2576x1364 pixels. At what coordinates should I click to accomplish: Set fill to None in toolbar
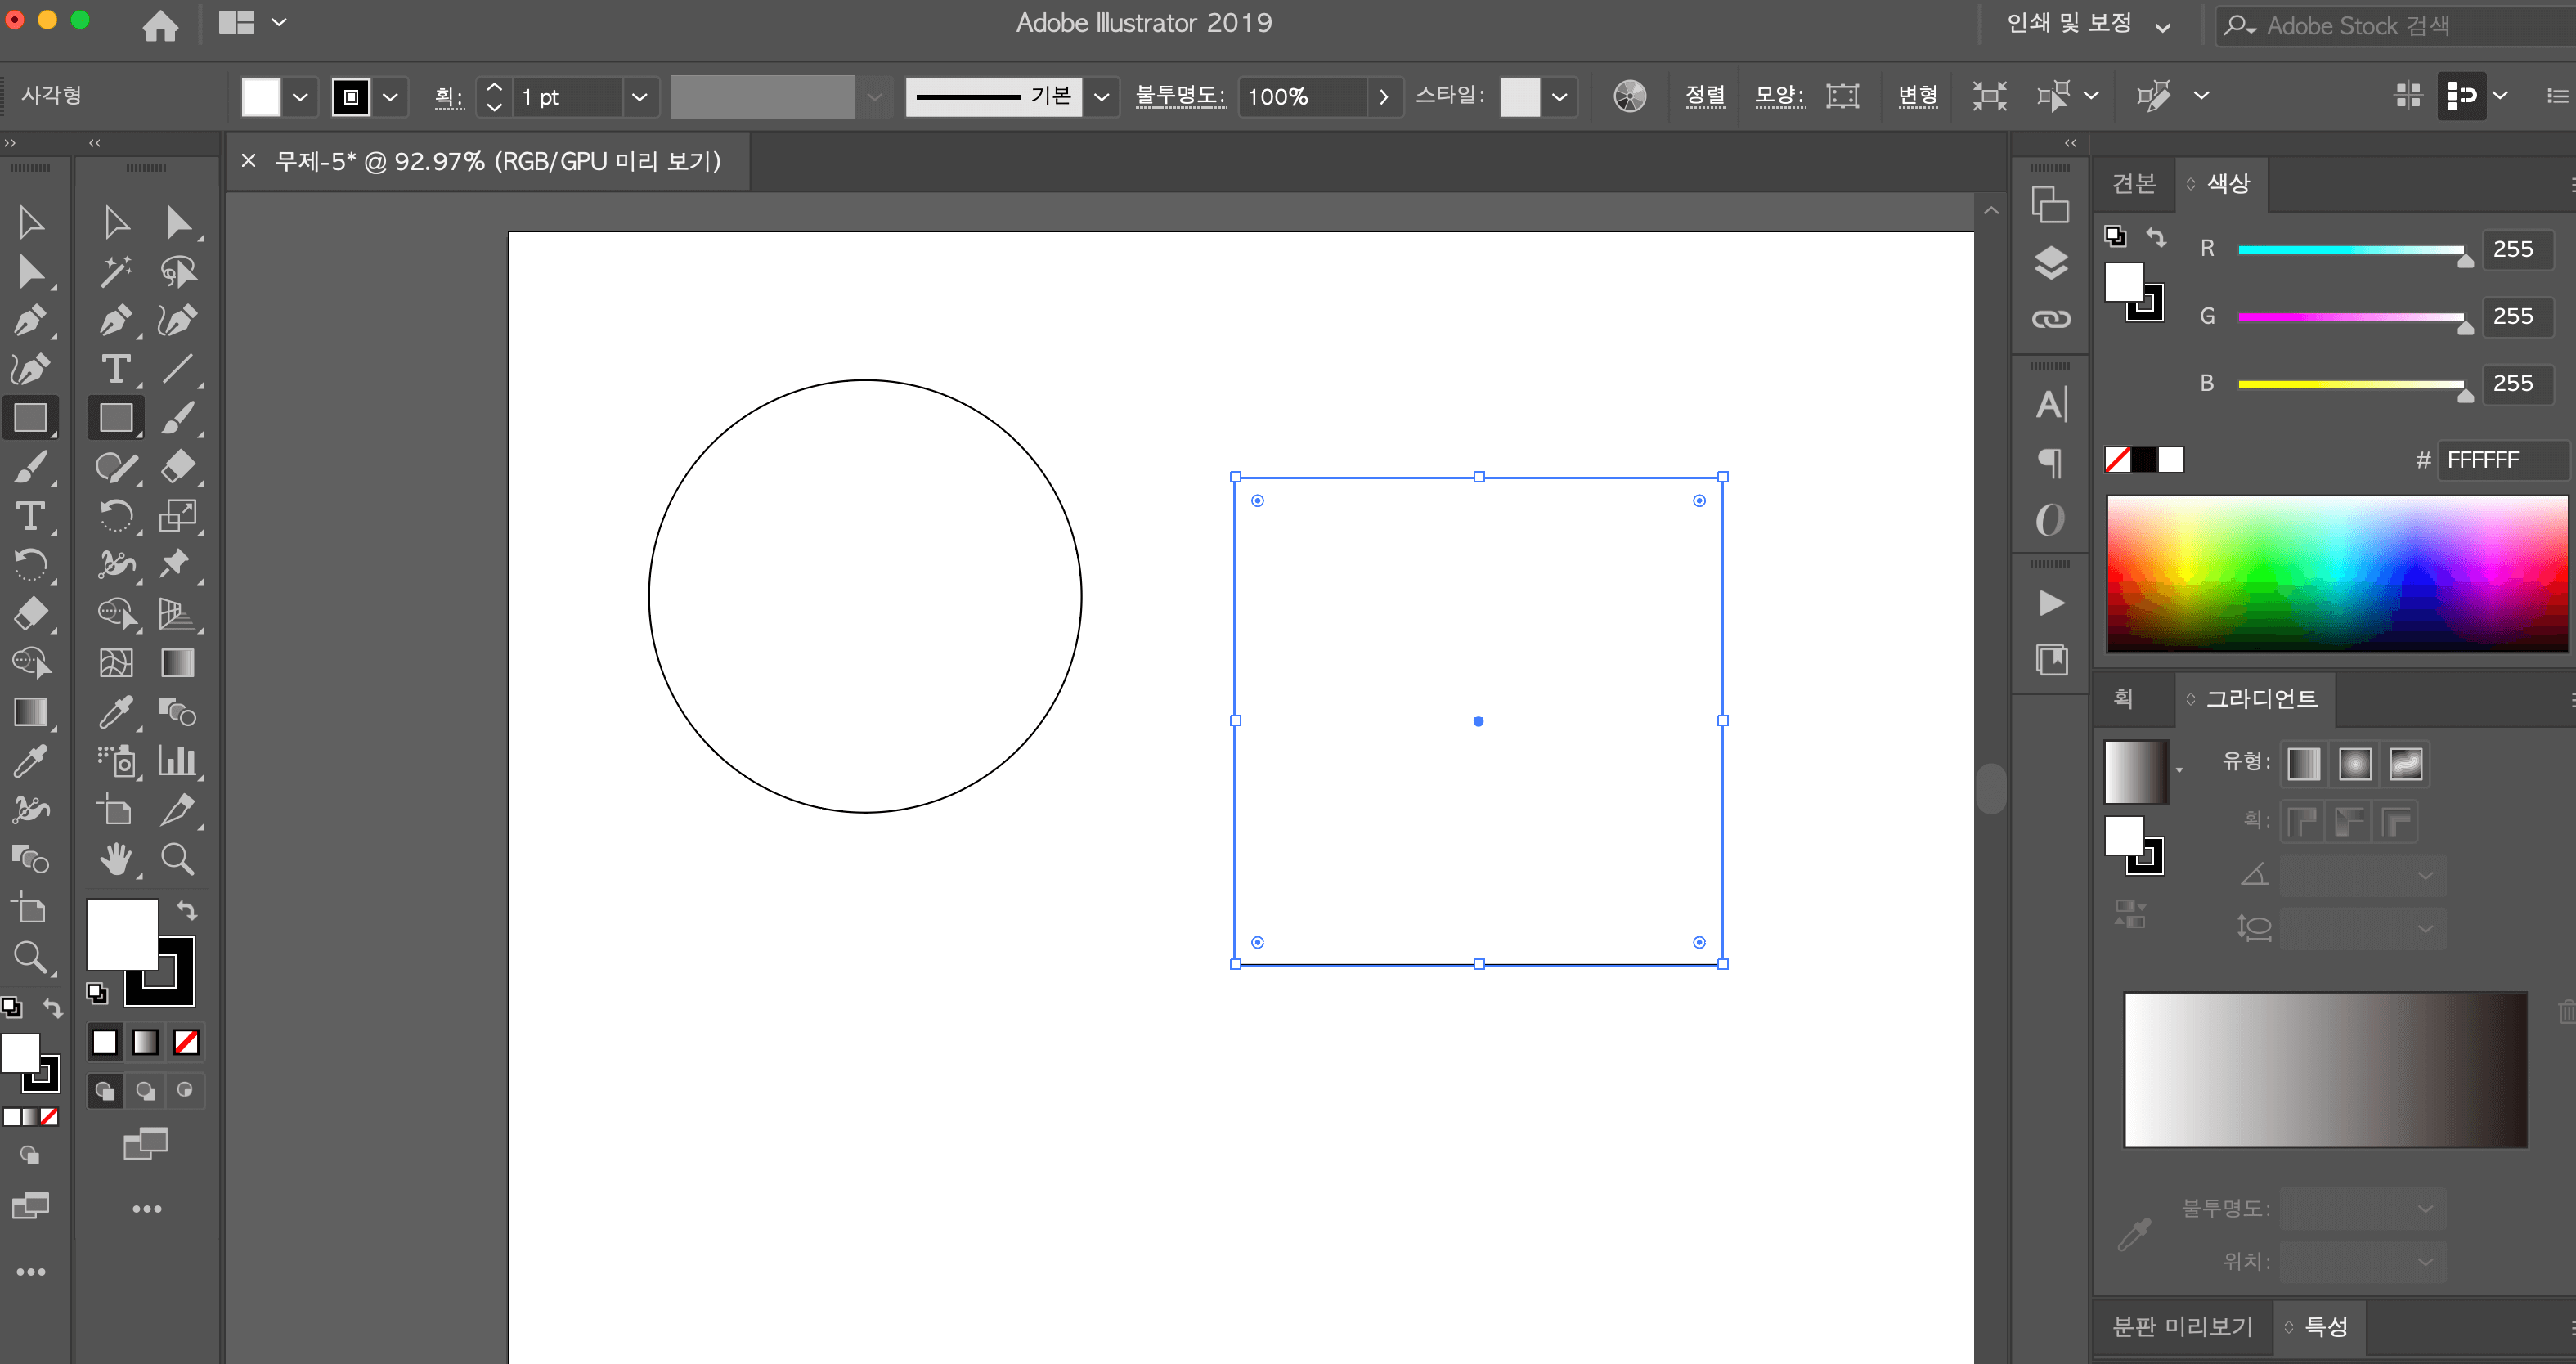point(186,1042)
